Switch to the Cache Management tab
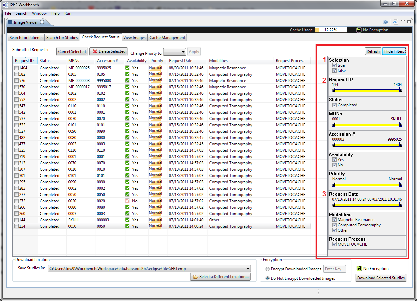Image resolution: width=417 pixels, height=301 pixels. (x=167, y=38)
